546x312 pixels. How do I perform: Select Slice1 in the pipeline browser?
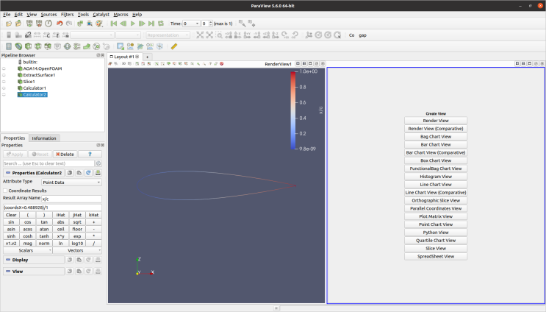(x=29, y=82)
